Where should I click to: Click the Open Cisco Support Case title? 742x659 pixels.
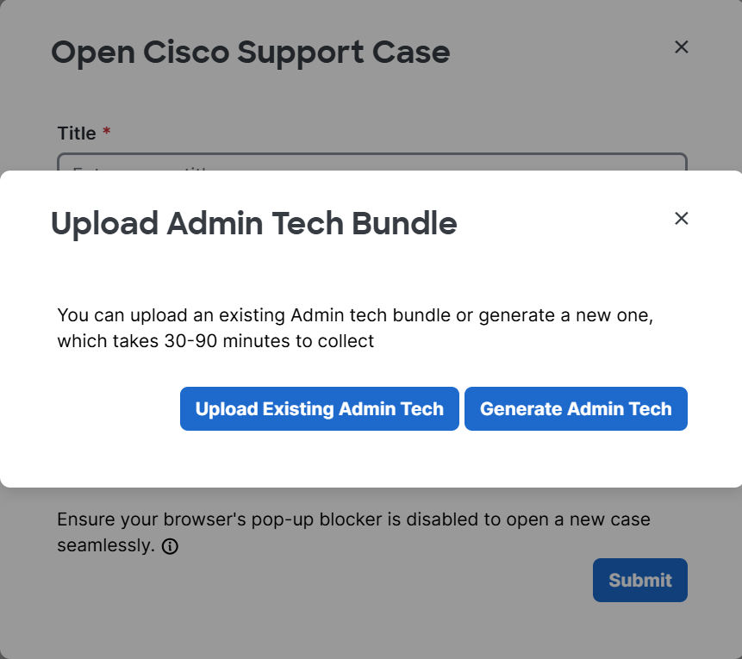pos(250,53)
